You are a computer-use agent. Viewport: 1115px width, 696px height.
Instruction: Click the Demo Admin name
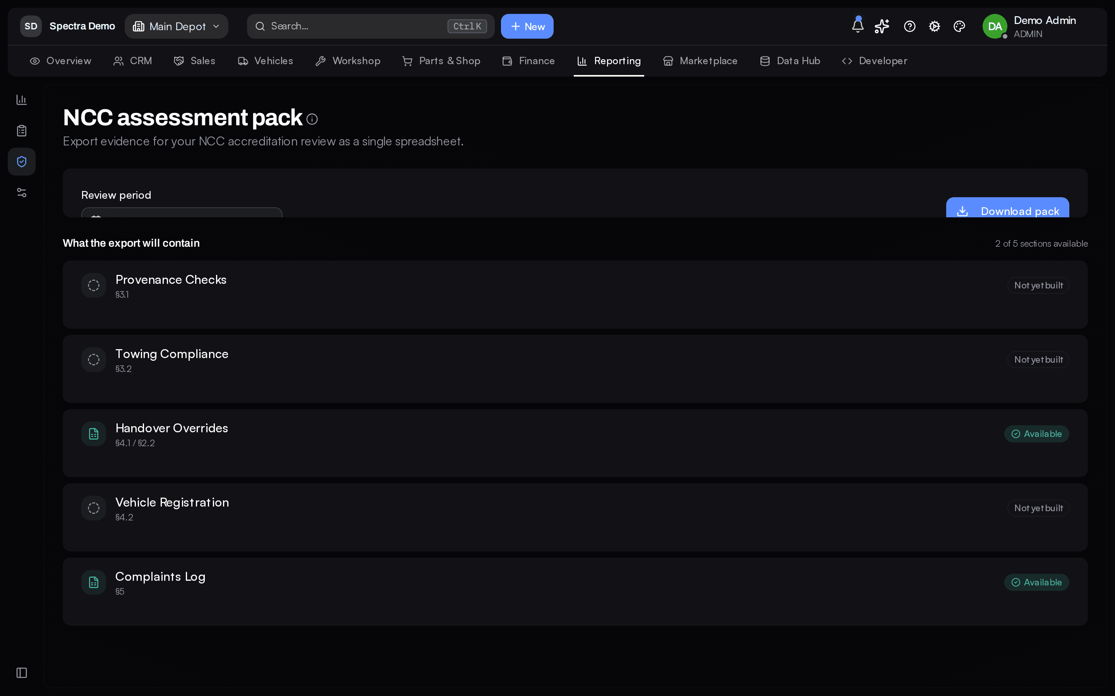(1045, 20)
